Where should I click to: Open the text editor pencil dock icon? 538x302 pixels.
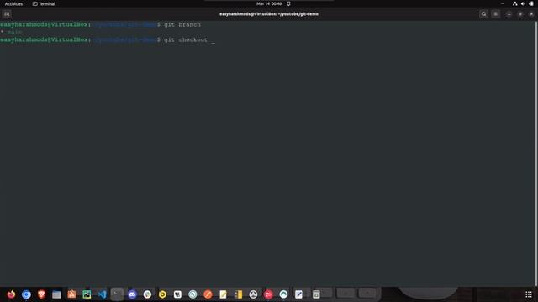(x=298, y=294)
